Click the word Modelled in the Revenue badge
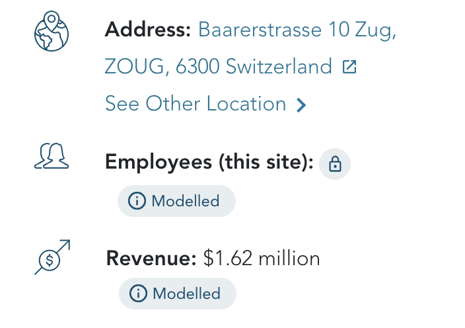This screenshot has width=465, height=328. point(187,294)
